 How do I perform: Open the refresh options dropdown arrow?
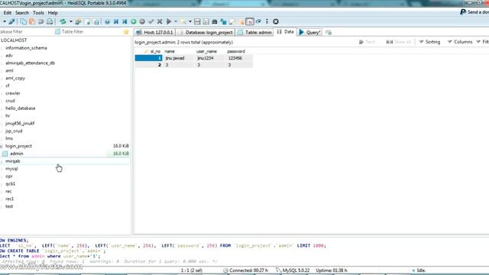coord(71,21)
